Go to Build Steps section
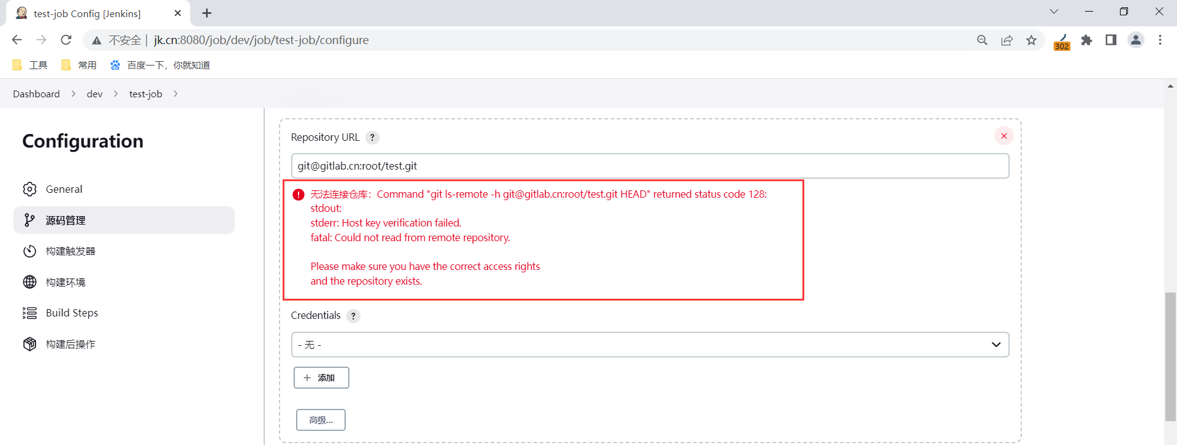 point(124,313)
